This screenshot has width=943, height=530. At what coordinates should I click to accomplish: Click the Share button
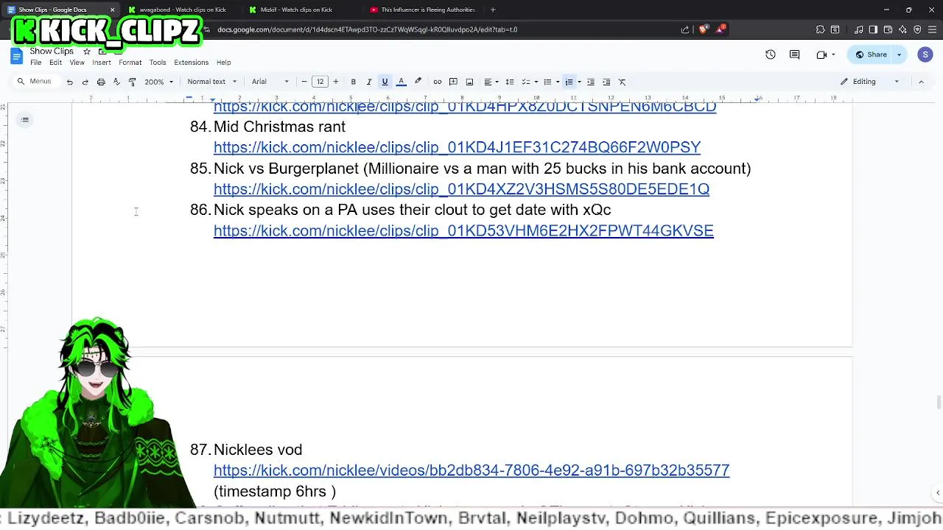[870, 54]
